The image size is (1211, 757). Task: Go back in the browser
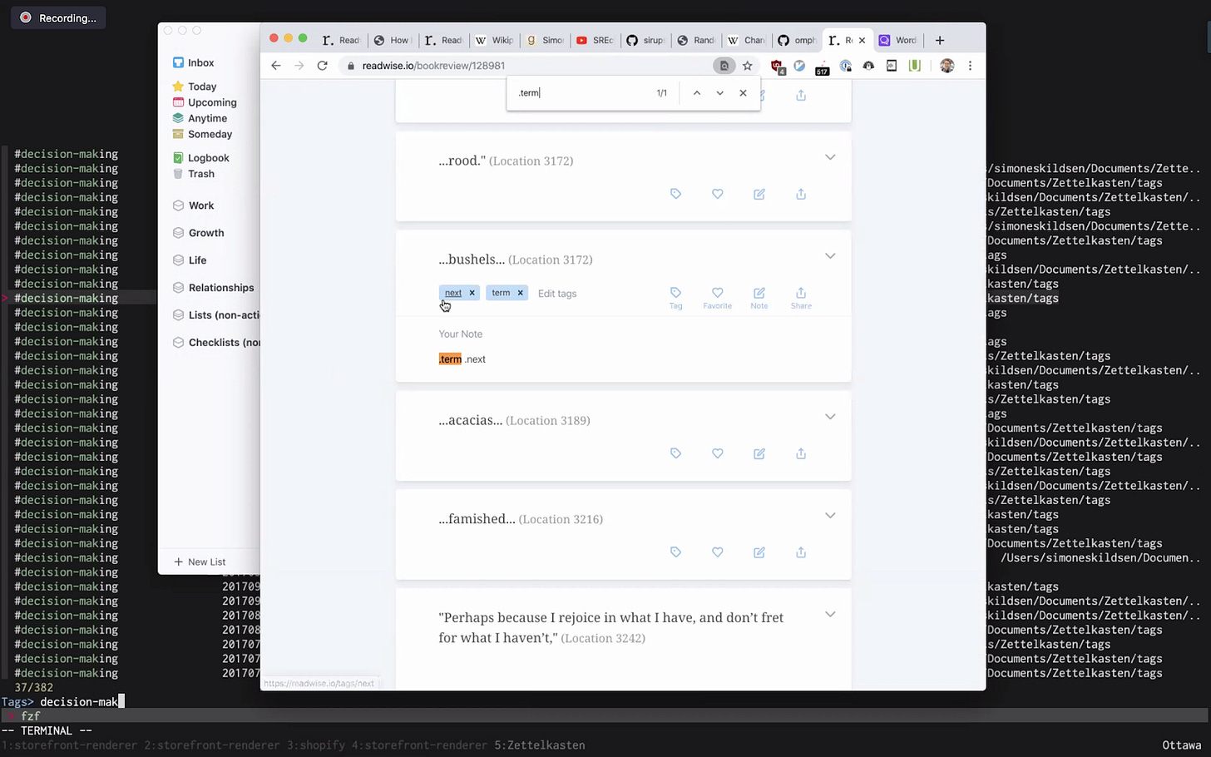pos(276,66)
